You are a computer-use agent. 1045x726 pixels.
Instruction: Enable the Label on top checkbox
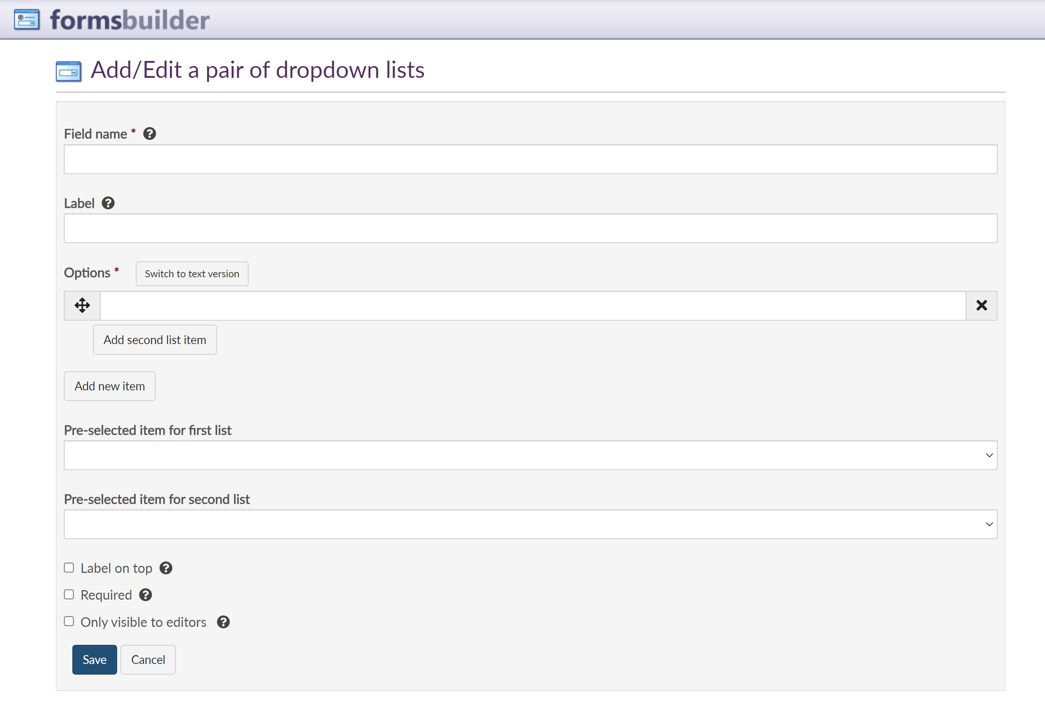pos(69,568)
